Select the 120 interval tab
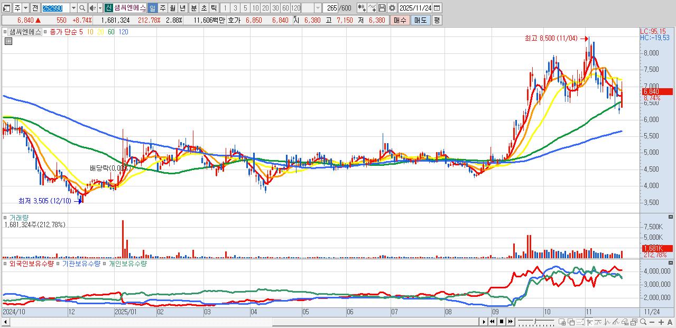The image size is (676, 328). point(295,8)
